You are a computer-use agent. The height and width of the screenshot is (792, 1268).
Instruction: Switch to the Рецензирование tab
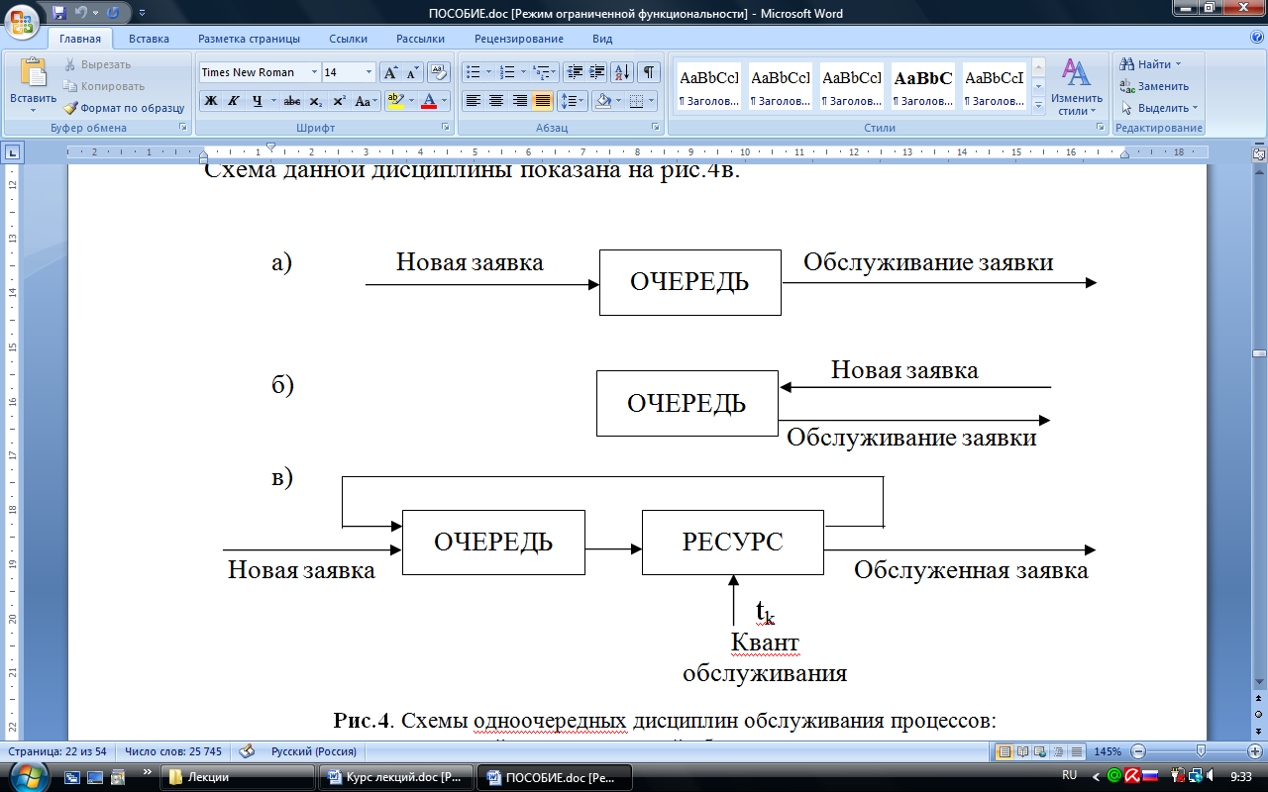(x=518, y=39)
